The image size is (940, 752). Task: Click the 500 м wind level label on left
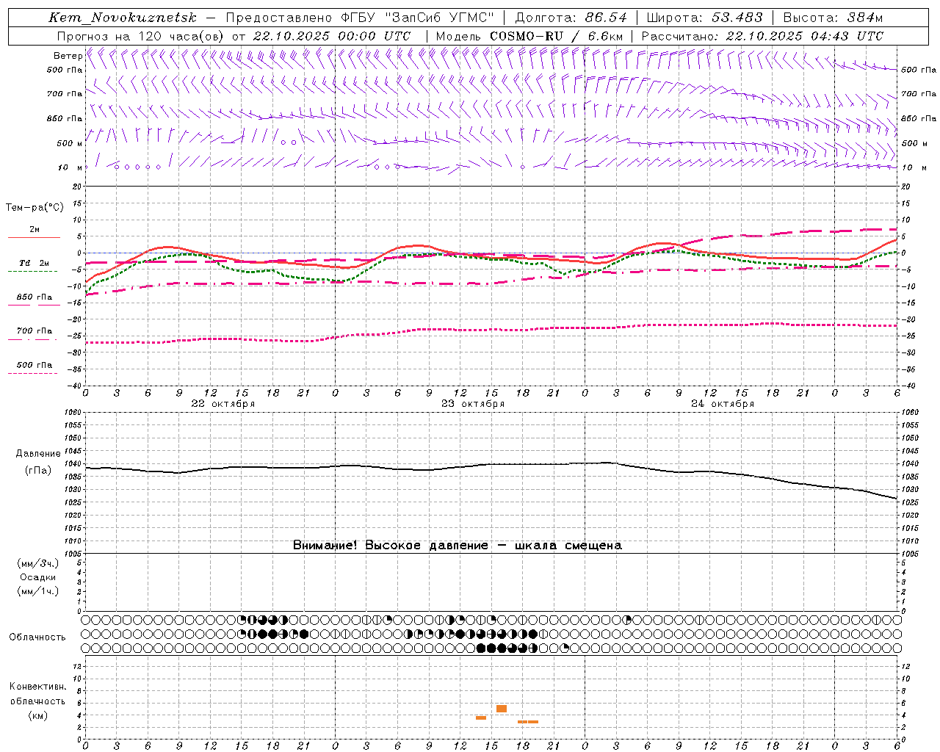70,143
